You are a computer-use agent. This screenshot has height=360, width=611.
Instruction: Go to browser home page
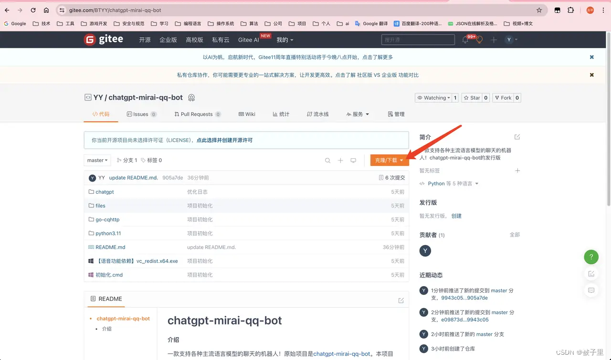pos(46,10)
